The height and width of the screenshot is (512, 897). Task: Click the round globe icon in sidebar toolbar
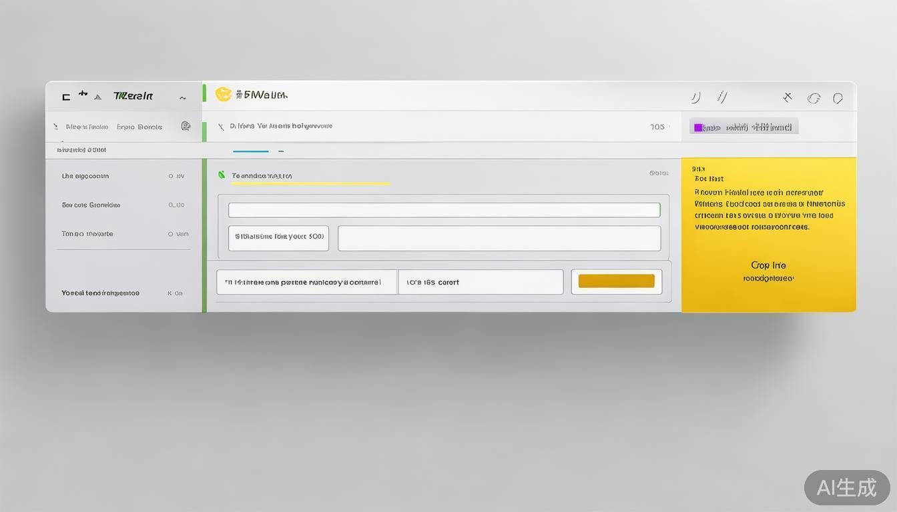point(186,126)
